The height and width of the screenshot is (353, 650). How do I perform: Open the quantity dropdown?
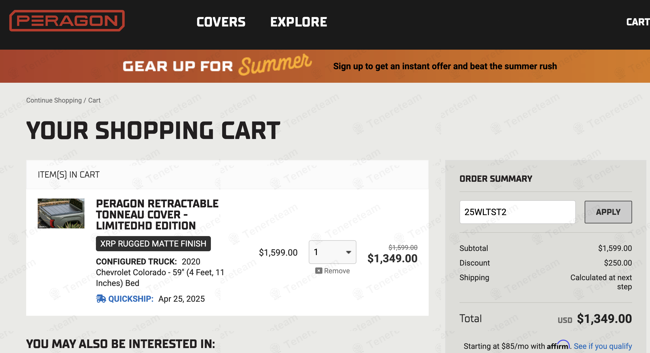point(332,252)
